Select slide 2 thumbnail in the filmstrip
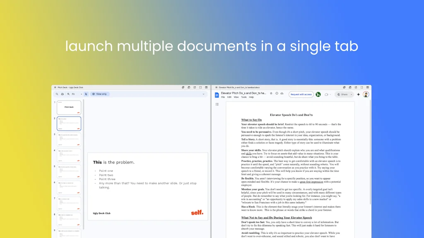Viewport: 424px width, 238px height. click(69, 123)
